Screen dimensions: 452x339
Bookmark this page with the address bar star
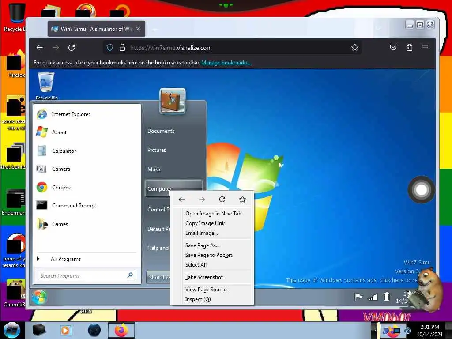pyautogui.click(x=355, y=48)
